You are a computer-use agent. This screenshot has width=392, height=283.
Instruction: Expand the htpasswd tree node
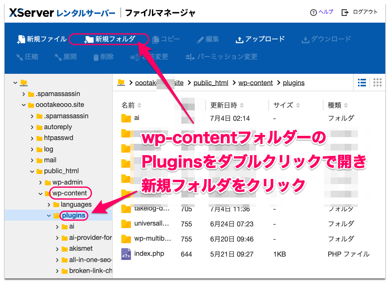[x=32, y=138]
